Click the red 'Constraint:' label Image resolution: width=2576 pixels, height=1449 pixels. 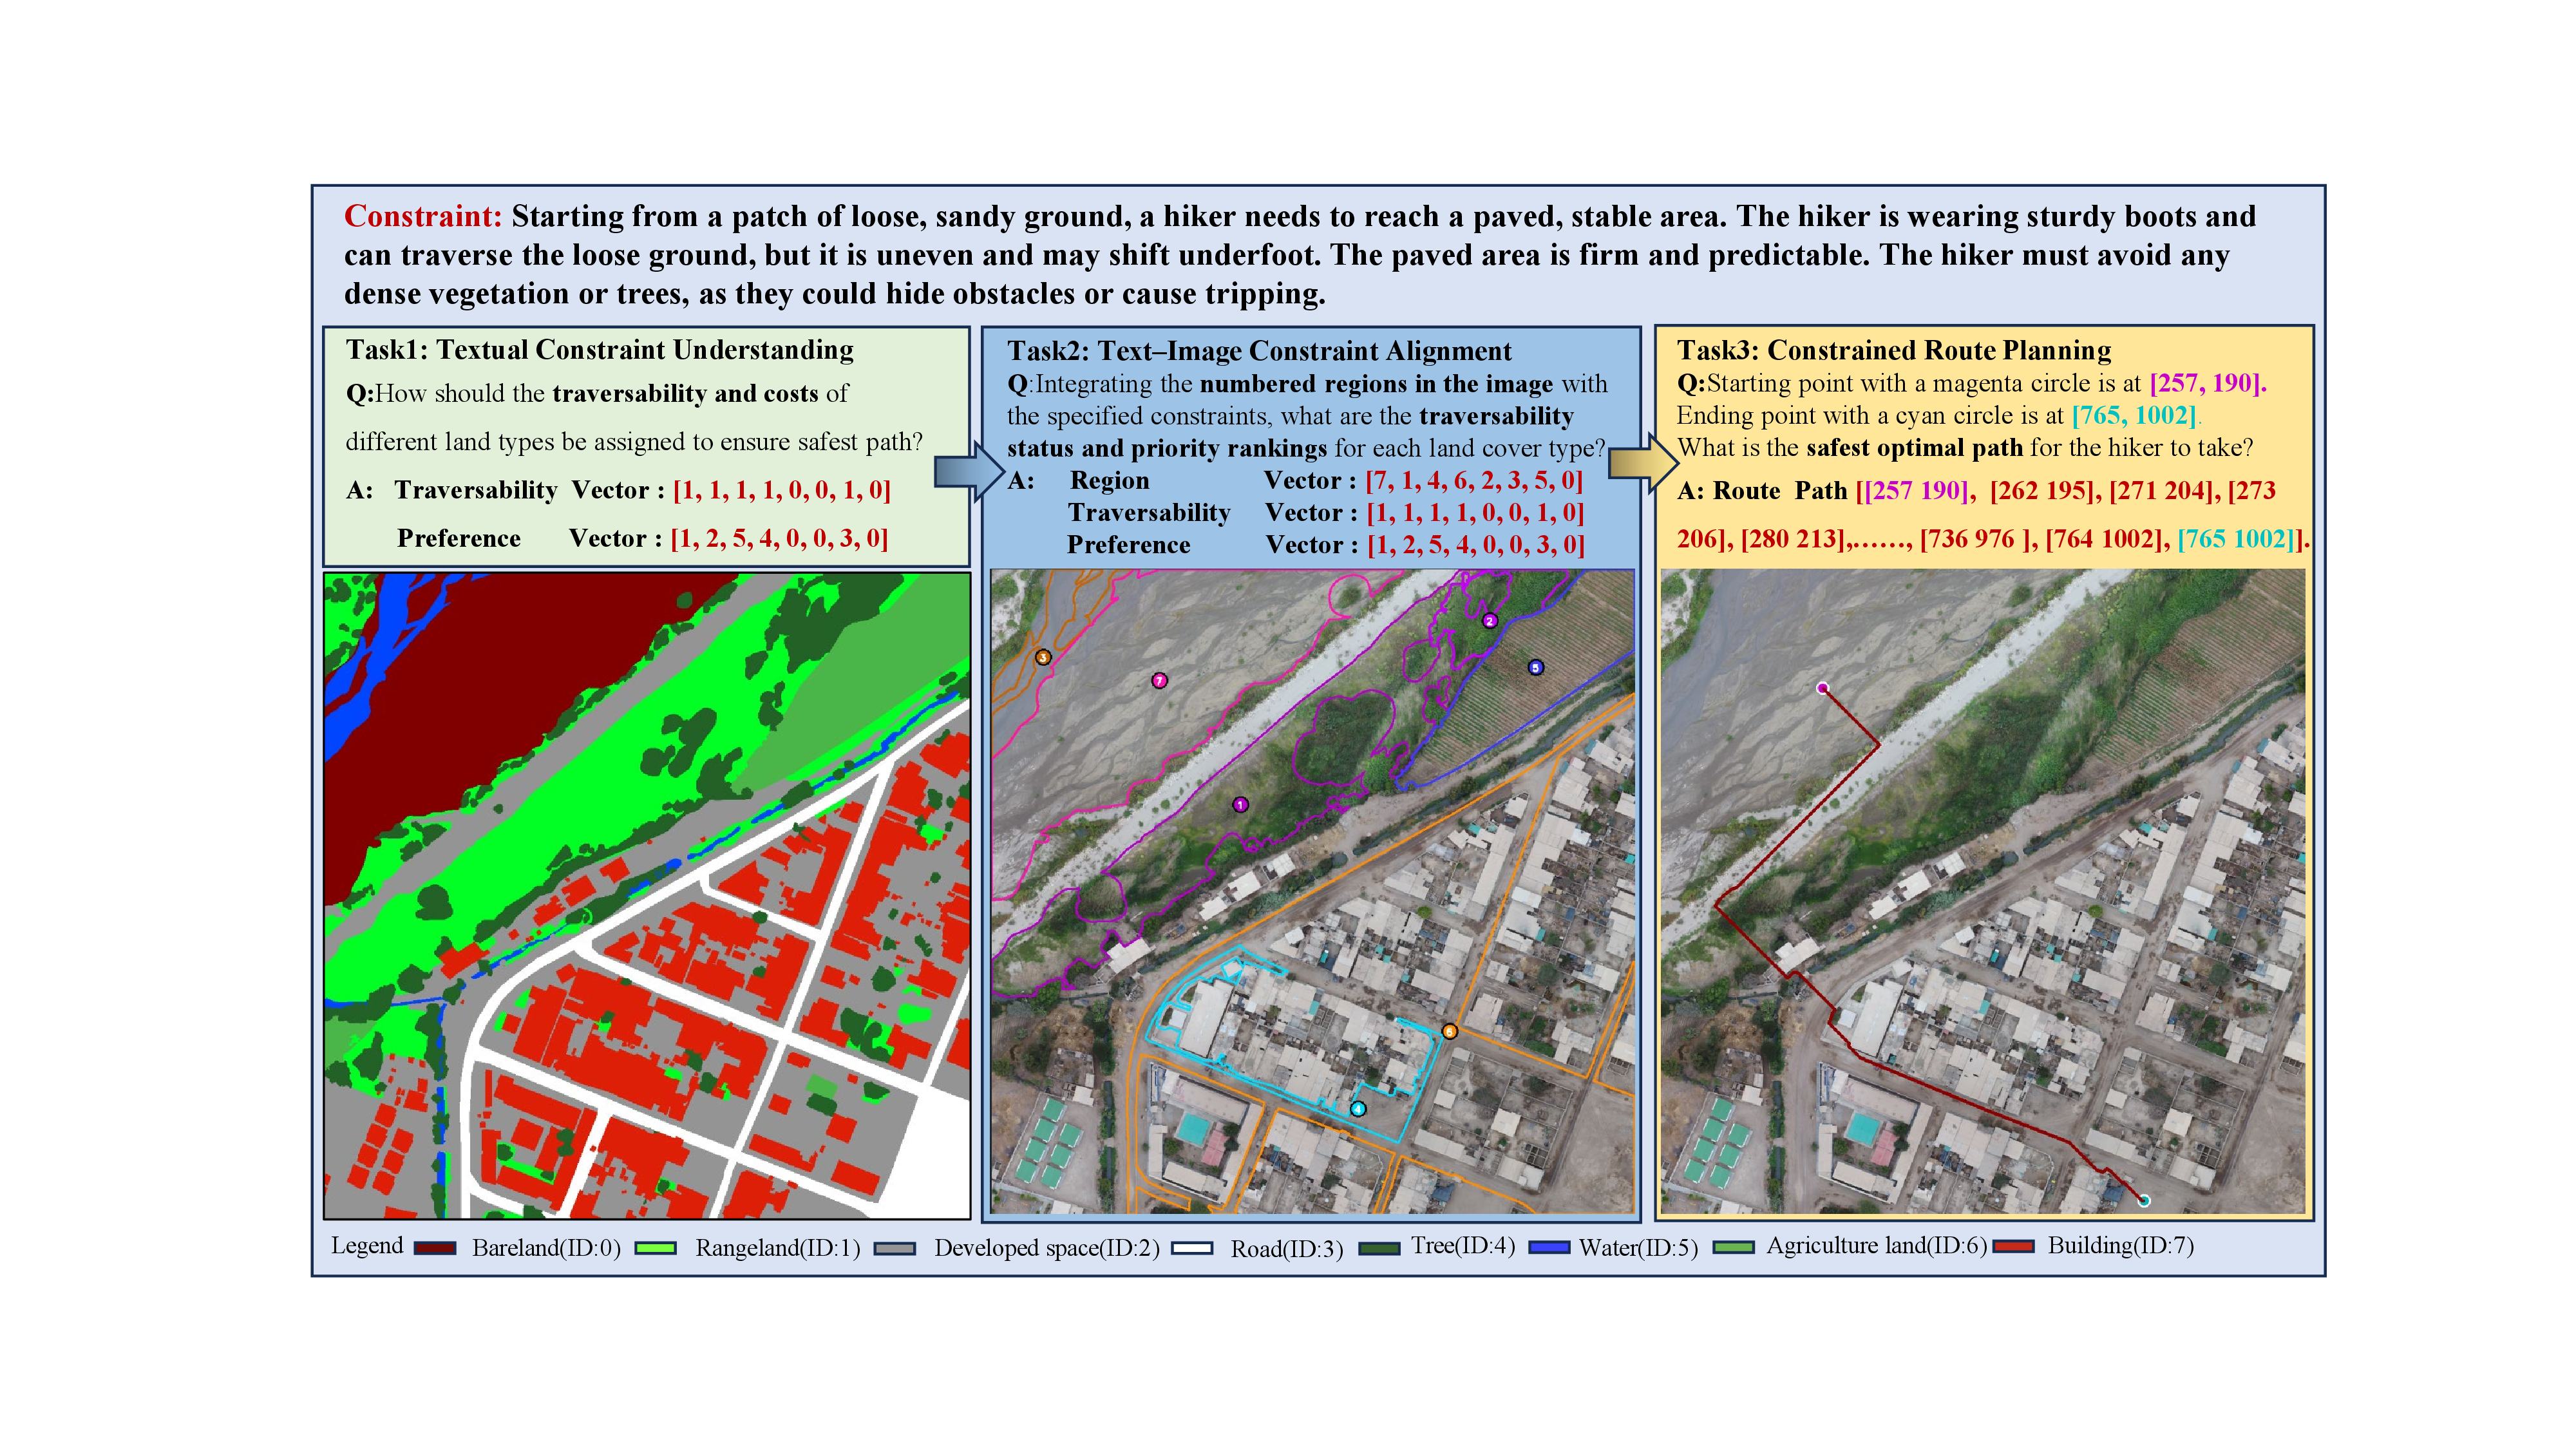423,216
